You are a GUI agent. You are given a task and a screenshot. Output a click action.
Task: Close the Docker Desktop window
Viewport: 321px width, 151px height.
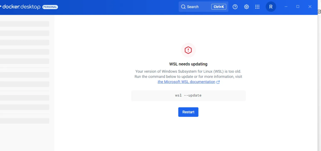pos(310,7)
